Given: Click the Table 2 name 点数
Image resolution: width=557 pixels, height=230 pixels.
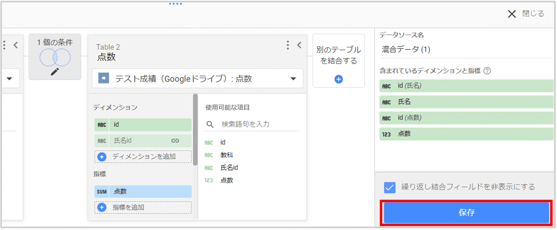Looking at the screenshot, I should (106, 57).
